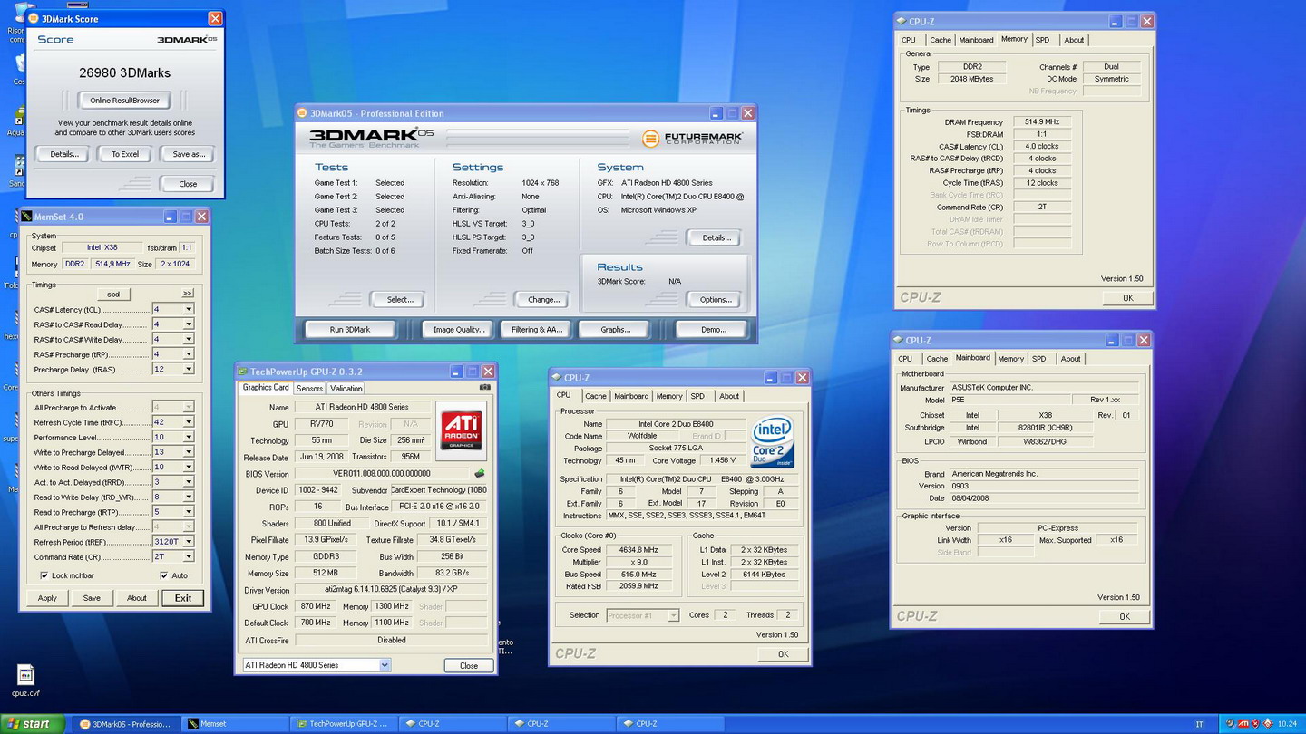Click the BIOS Version field in GPU-Z
The image size is (1306, 734).
(383, 474)
